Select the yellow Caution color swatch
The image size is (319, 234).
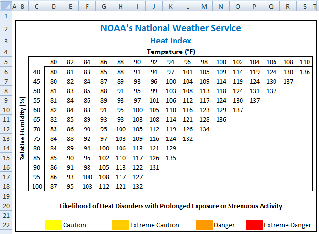[x=54, y=224]
